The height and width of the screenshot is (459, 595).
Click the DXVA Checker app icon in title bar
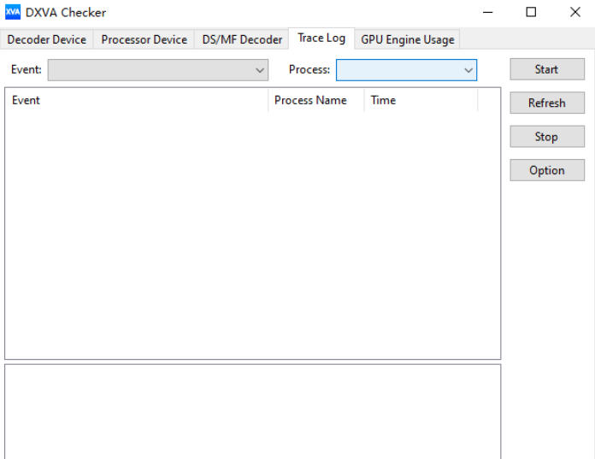[x=13, y=12]
